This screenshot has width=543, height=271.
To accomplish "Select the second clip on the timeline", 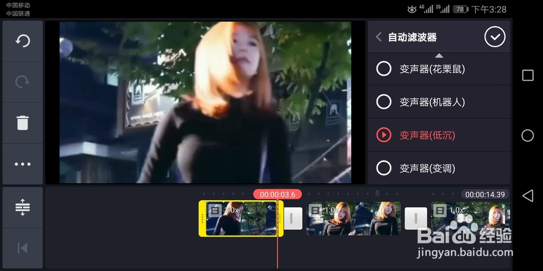I will pyautogui.click(x=353, y=218).
